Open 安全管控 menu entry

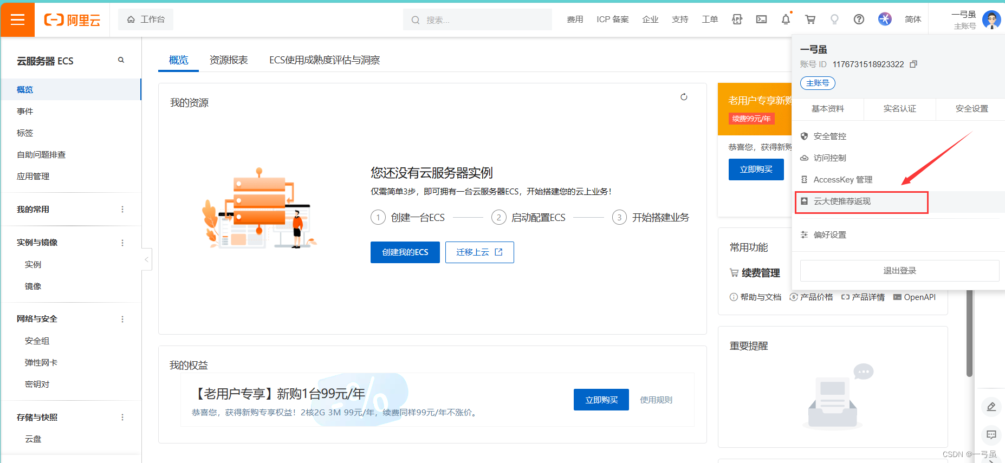click(x=898, y=136)
